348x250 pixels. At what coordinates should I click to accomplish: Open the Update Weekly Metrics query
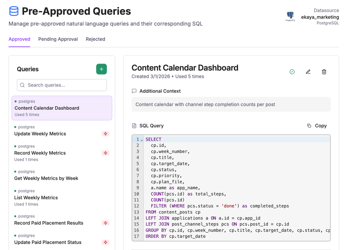click(62, 131)
